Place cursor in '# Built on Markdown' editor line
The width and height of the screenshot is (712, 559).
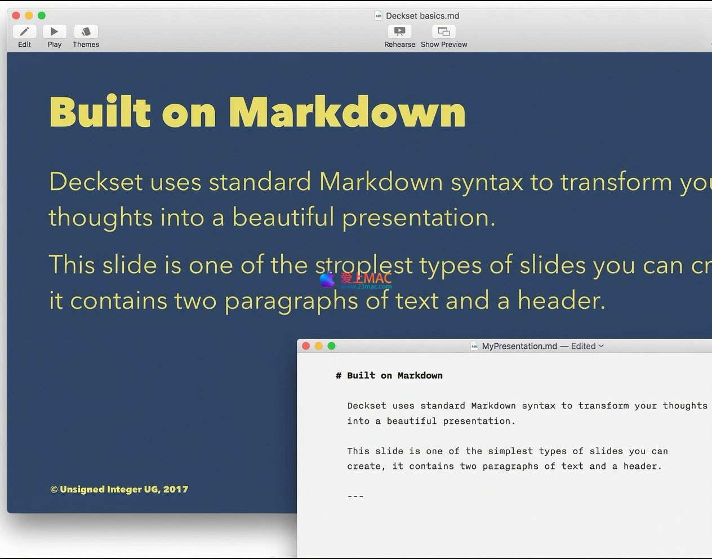tap(394, 376)
